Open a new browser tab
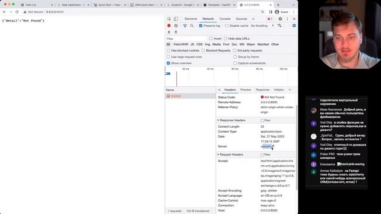 click(x=278, y=5)
